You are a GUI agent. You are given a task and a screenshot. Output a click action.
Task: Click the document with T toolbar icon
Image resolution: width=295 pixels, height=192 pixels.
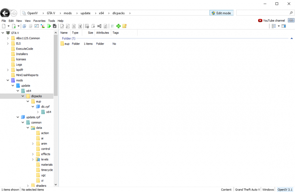pos(80,26)
